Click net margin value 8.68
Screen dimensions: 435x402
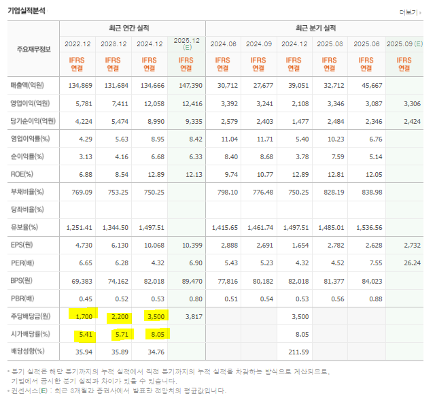point(266,157)
